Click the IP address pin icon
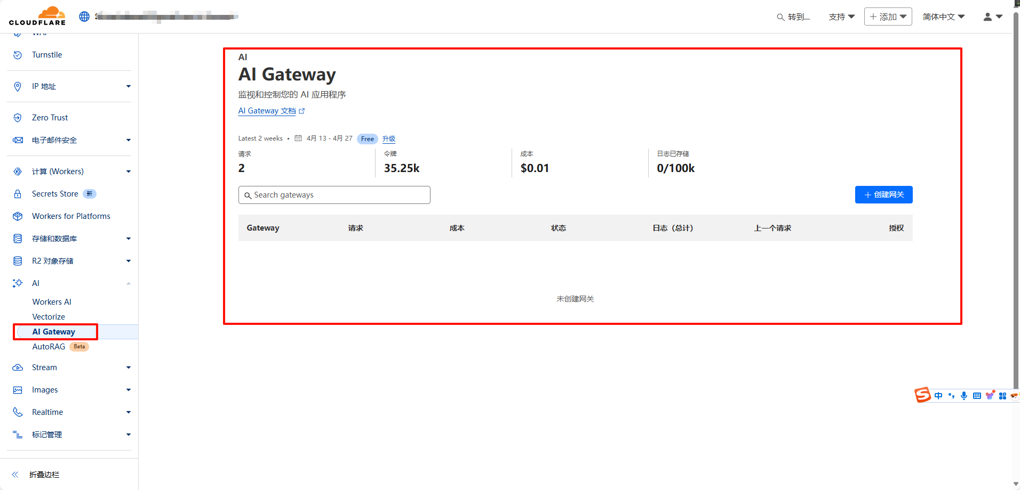1020x490 pixels. 18,86
